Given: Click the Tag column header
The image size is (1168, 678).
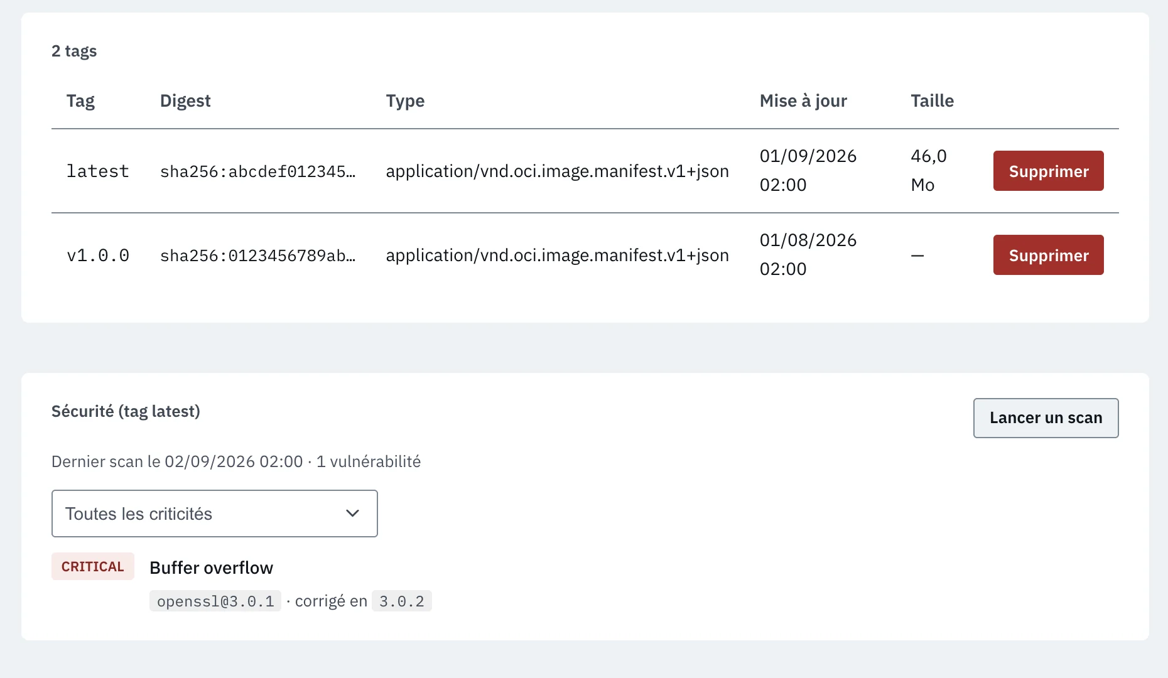Looking at the screenshot, I should pyautogui.click(x=80, y=101).
